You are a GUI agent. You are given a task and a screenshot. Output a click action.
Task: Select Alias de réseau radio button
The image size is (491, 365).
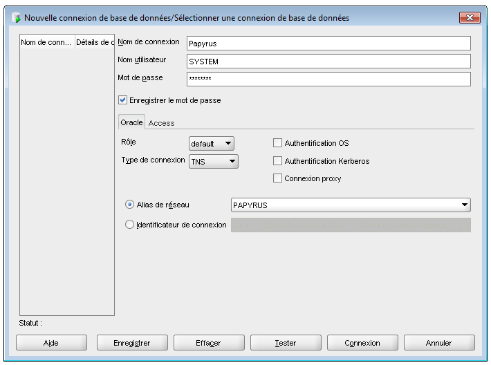tap(129, 205)
